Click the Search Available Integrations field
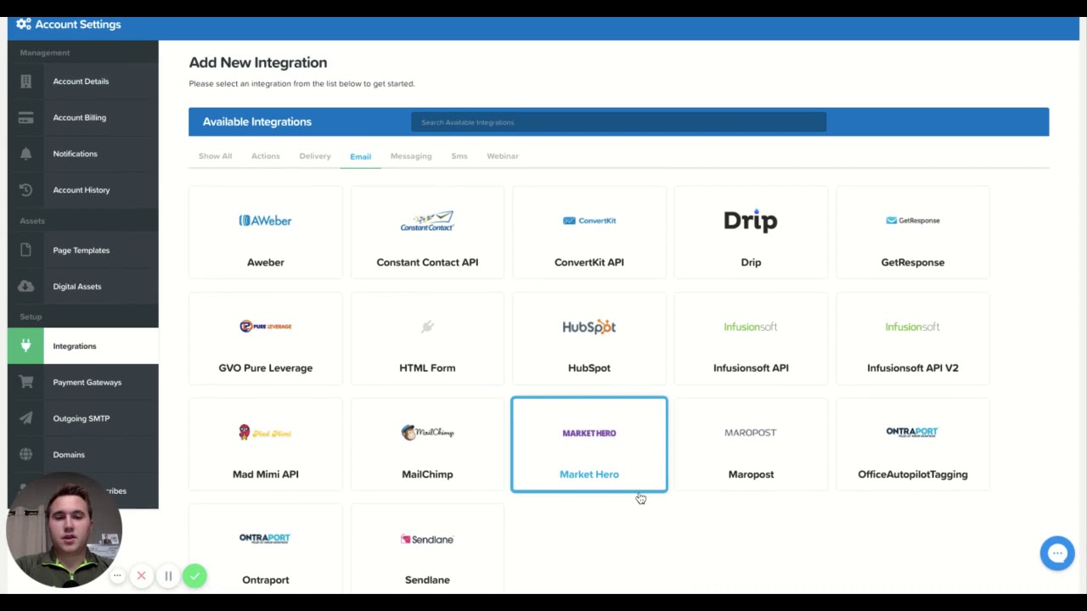Image resolution: width=1087 pixels, height=611 pixels. point(619,122)
